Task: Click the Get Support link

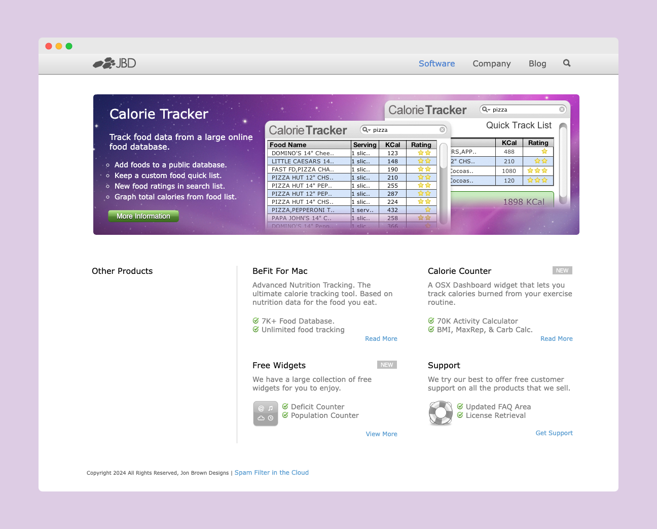Action: 554,433
